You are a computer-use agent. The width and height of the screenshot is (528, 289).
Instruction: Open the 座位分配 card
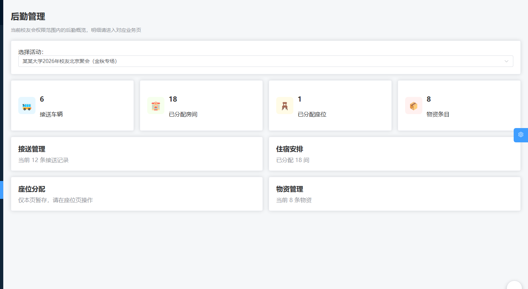[137, 194]
